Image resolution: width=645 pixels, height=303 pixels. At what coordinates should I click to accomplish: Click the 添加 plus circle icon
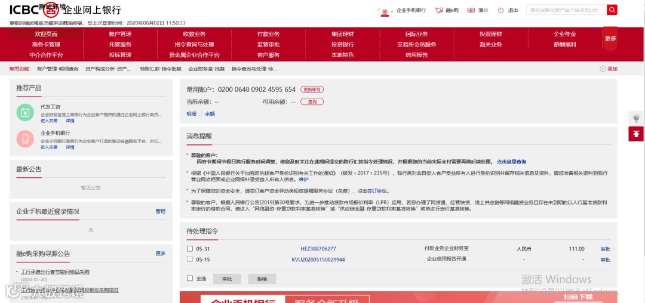tap(603, 69)
